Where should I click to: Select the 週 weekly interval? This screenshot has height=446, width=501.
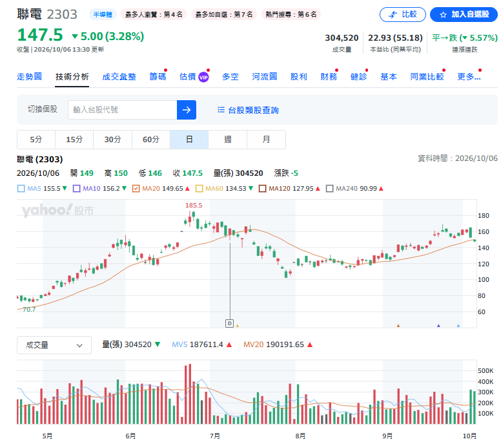click(x=227, y=140)
